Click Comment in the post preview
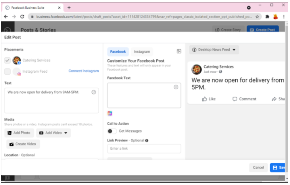The width and height of the screenshot is (290, 185). click(x=244, y=99)
